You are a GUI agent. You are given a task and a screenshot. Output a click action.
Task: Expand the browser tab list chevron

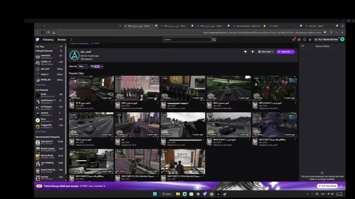343,26
